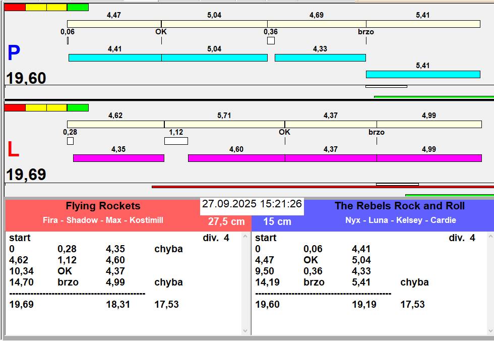
Task: Click the green start light in lane L
Action: click(78, 108)
